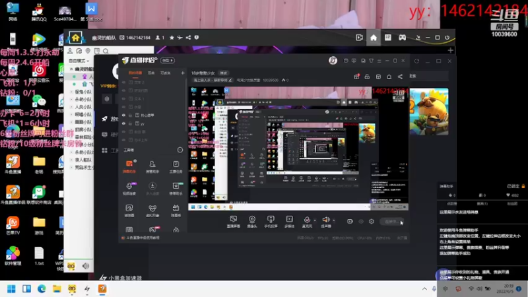Toggle visibility of fifth source row

coord(123,115)
